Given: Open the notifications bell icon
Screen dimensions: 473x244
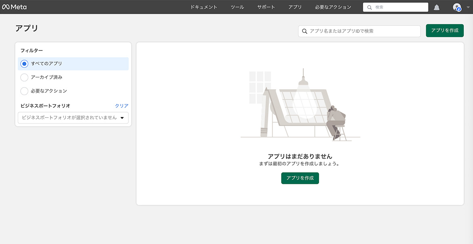Looking at the screenshot, I should [437, 7].
